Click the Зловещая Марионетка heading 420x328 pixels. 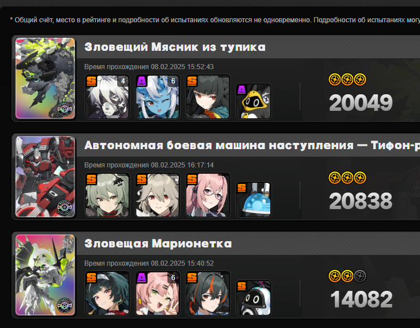158,243
